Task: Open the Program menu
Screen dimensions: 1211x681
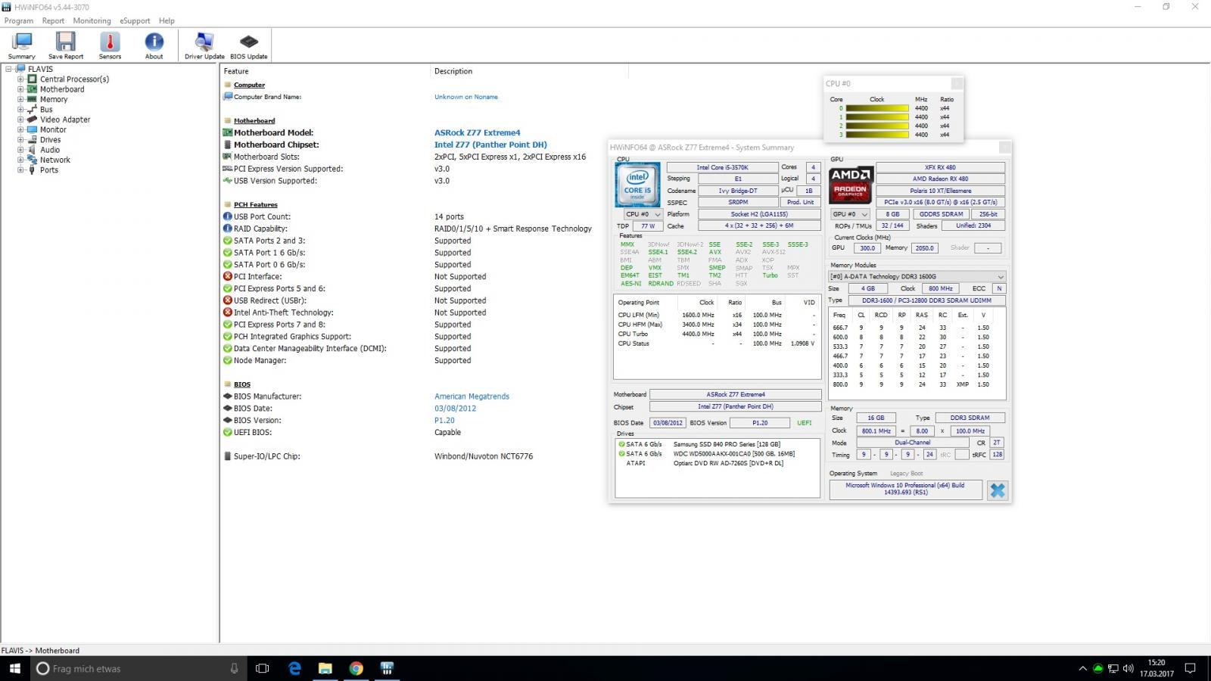Action: (19, 21)
